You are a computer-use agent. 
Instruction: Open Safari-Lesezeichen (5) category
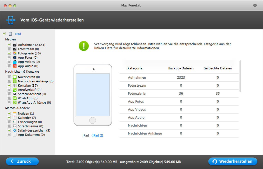[34, 131]
